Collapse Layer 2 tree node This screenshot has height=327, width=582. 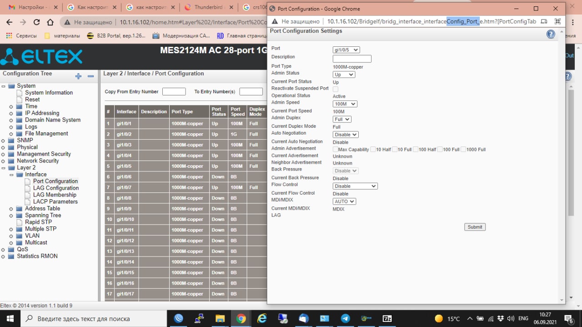(x=3, y=168)
